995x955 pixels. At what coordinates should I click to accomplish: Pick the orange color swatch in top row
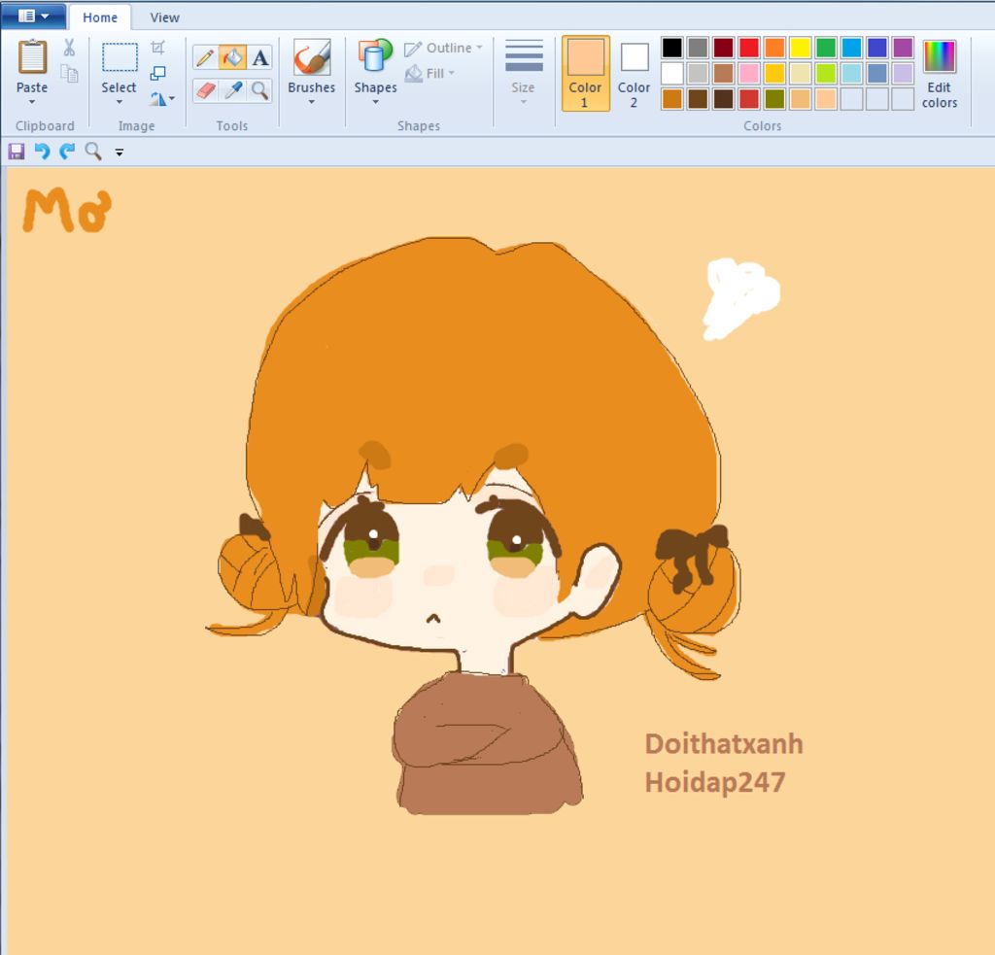pyautogui.click(x=774, y=48)
